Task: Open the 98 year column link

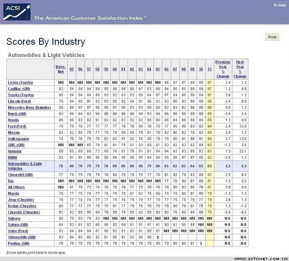Action: pos(97,69)
